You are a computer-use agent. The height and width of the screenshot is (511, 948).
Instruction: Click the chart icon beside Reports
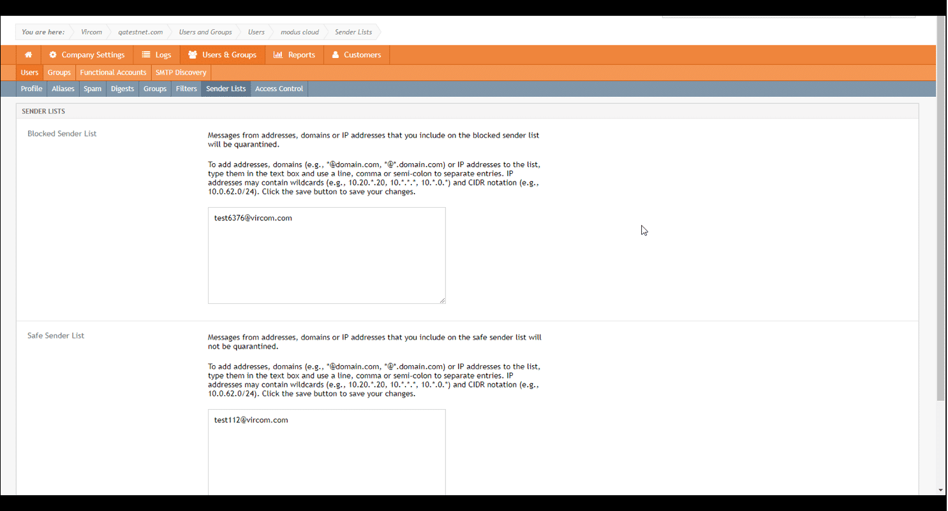278,55
